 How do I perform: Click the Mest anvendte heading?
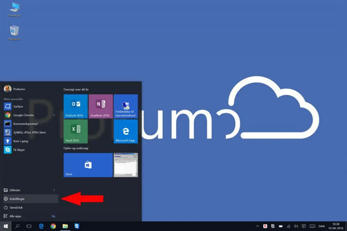tap(13, 99)
